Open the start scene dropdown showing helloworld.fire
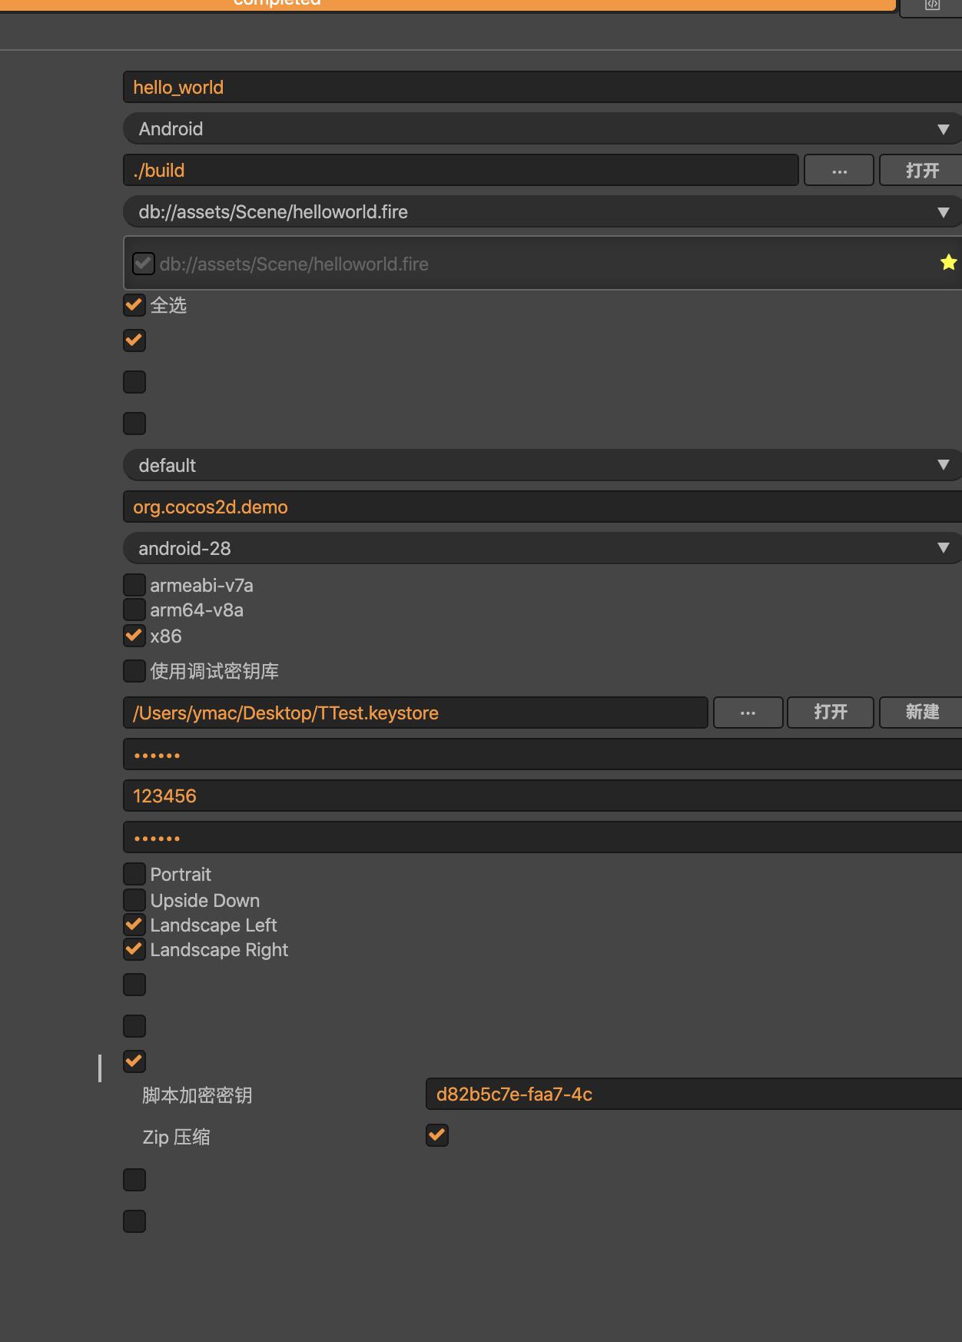Viewport: 962px width, 1342px height. point(542,211)
